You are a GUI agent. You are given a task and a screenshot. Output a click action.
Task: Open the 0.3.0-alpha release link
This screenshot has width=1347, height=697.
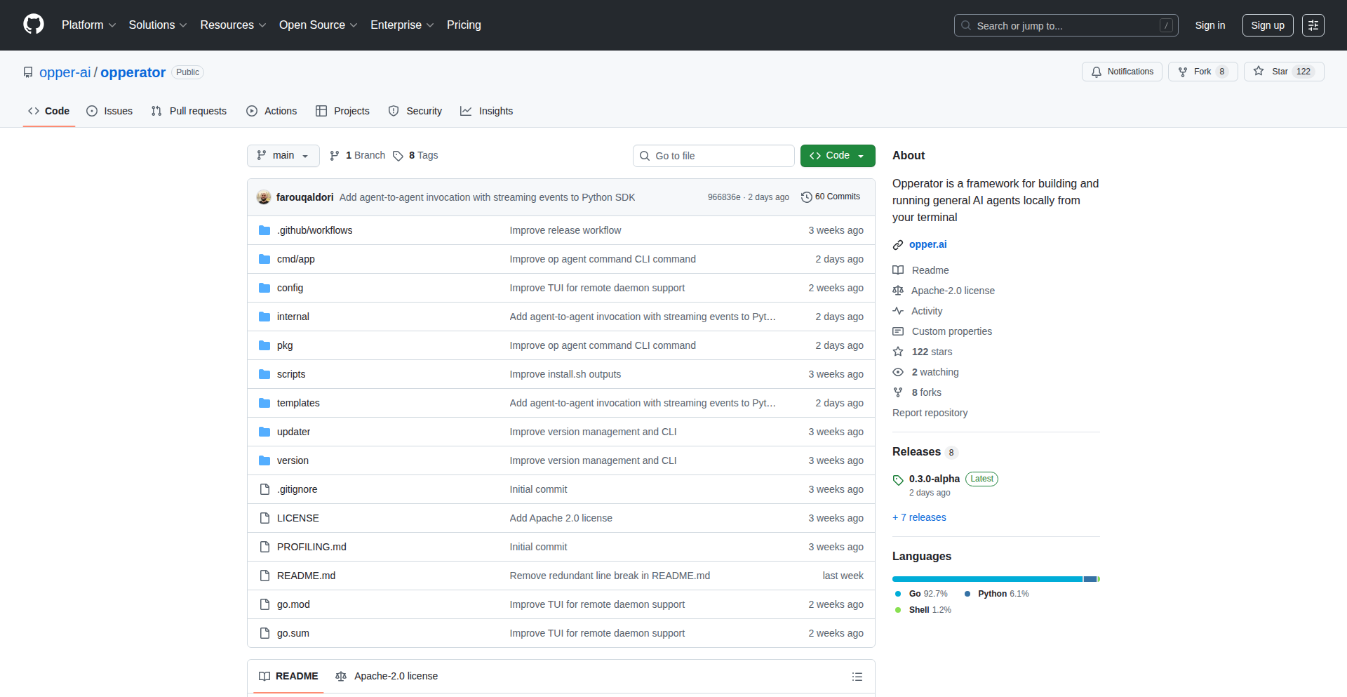(934, 479)
